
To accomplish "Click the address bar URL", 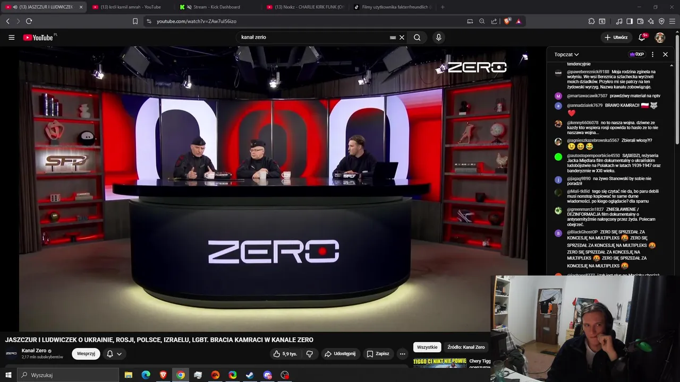I will pyautogui.click(x=197, y=21).
